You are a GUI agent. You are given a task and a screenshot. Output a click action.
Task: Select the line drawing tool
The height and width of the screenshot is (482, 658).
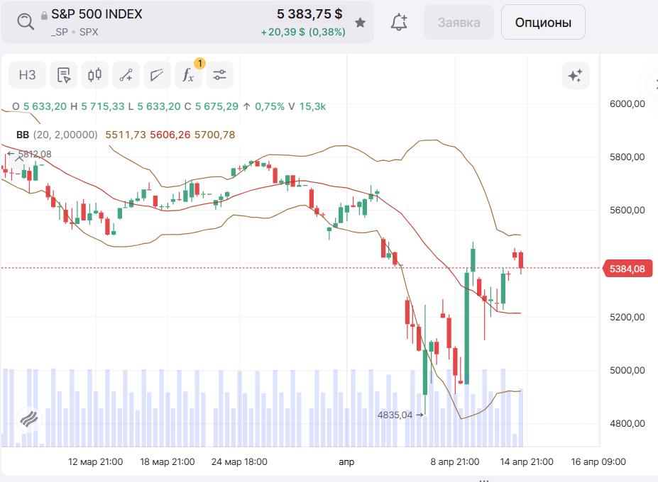pos(126,75)
